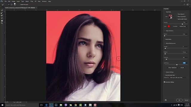
Task: Enable the Sample All Layers checkbox
Action: pyautogui.click(x=19, y=4)
